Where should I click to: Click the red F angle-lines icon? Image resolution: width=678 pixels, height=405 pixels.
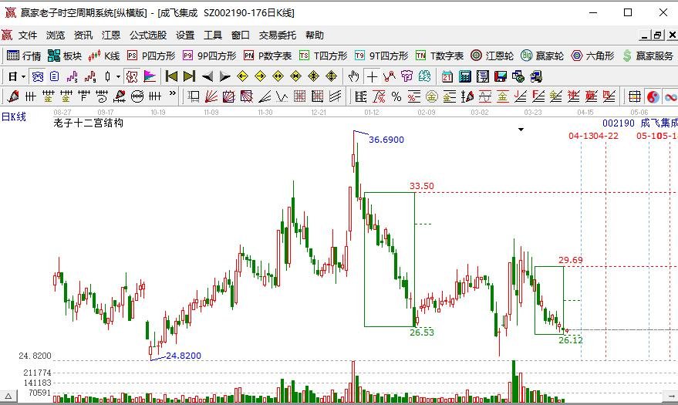(538, 96)
